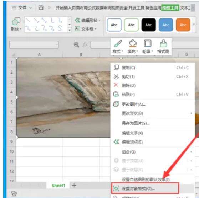Apply the black Abc shape style
Viewport: 199px width, 198px height.
(149, 25)
